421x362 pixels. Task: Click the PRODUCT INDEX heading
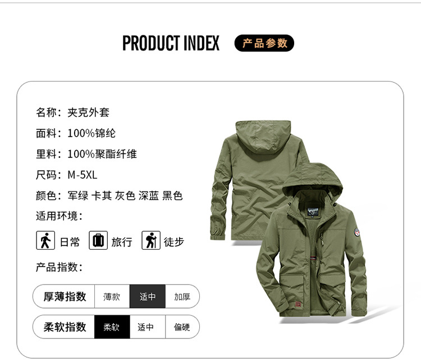point(171,43)
